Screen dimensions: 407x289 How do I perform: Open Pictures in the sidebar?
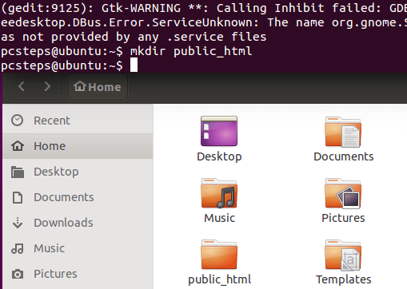(x=78, y=274)
